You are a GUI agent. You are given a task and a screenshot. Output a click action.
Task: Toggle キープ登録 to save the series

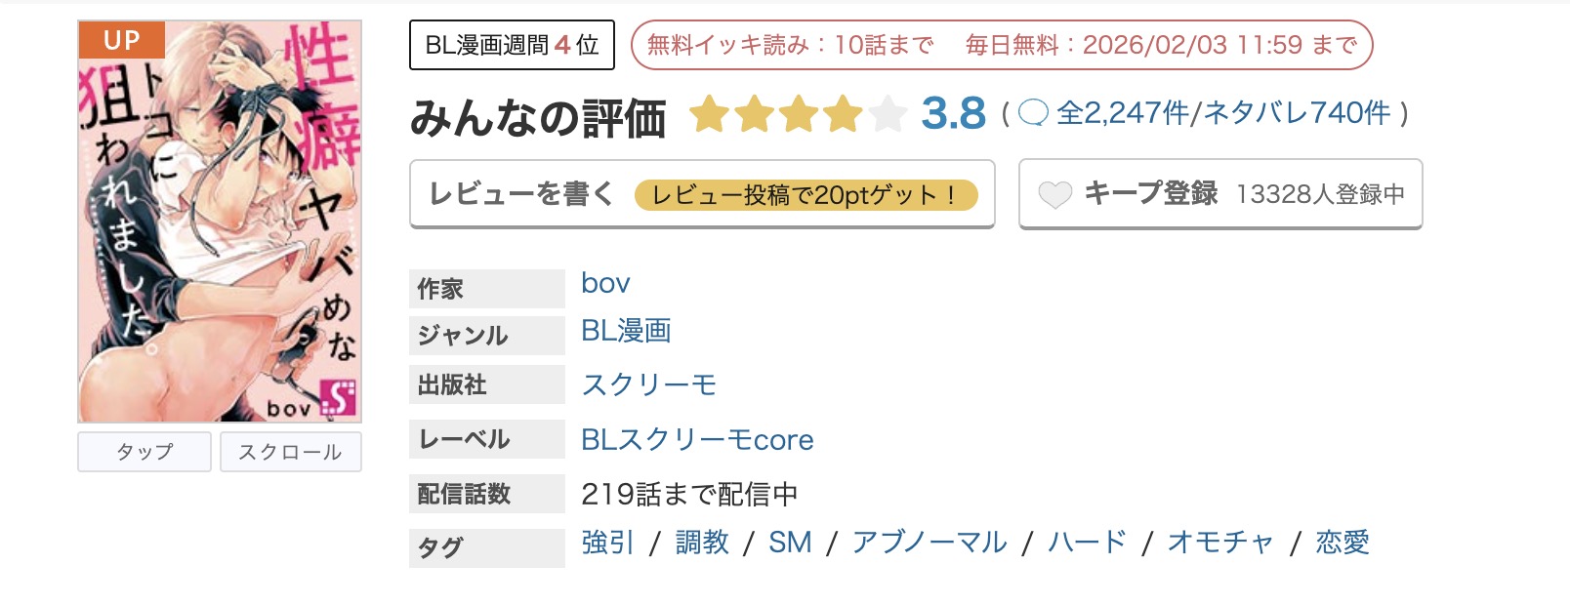[1150, 194]
